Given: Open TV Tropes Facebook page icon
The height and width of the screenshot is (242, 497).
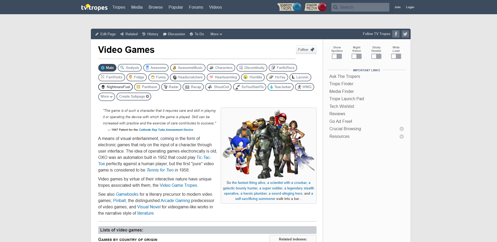Looking at the screenshot, I should pos(396,34).
